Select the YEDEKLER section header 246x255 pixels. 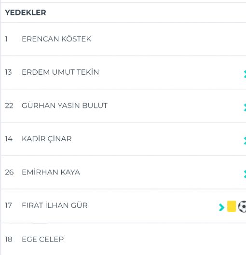26,13
